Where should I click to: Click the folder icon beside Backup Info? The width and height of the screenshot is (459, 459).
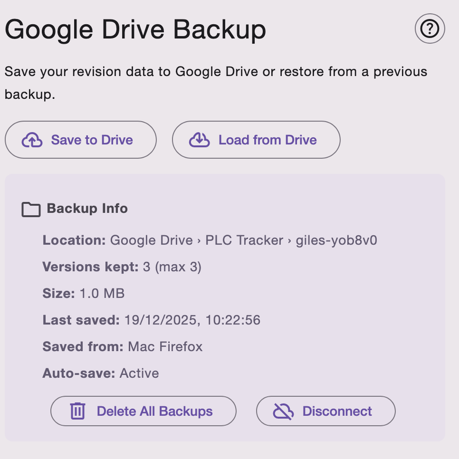[30, 209]
